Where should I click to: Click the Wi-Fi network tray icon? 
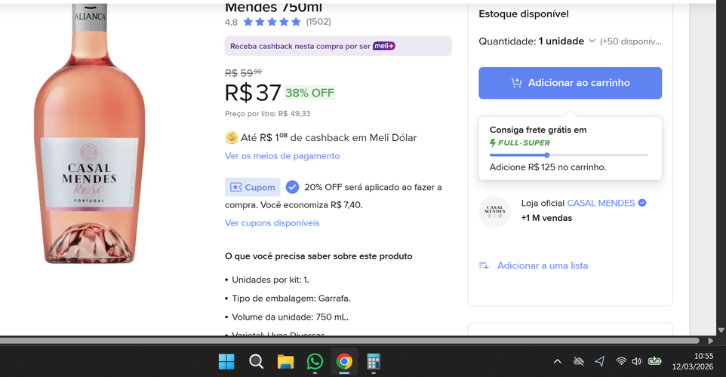tap(621, 361)
